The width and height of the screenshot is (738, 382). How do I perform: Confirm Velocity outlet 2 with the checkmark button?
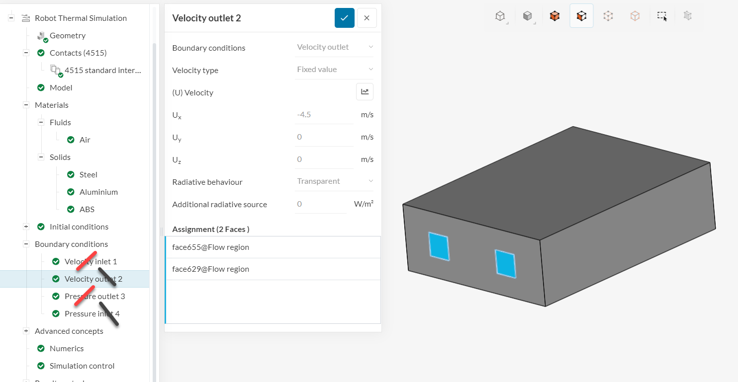[344, 18]
